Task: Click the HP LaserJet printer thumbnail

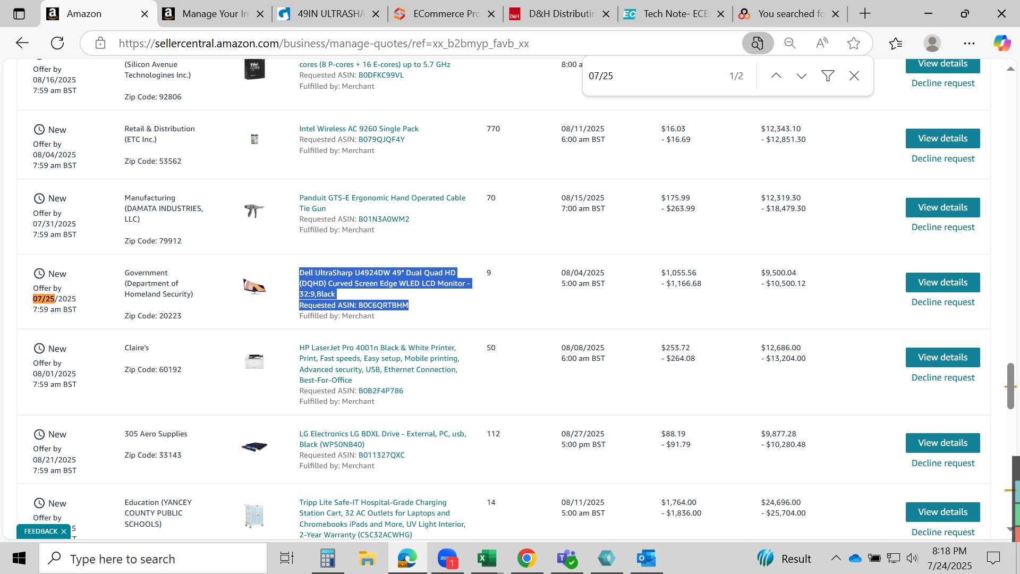Action: tap(254, 361)
